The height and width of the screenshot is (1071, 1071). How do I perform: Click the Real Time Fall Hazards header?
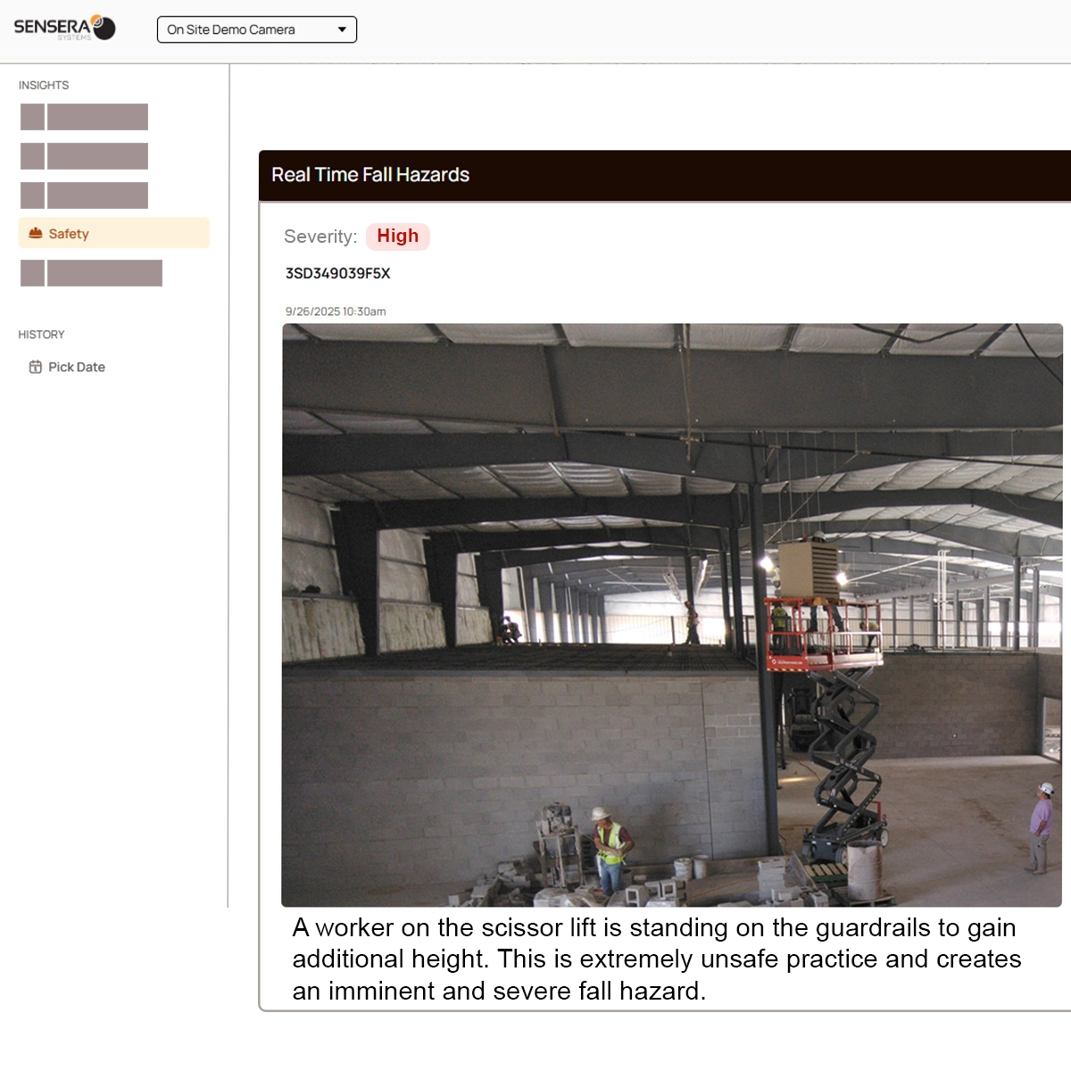click(x=370, y=175)
